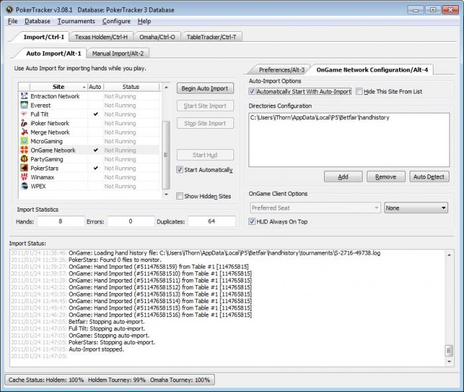Select the Everest site icon

[x=25, y=105]
